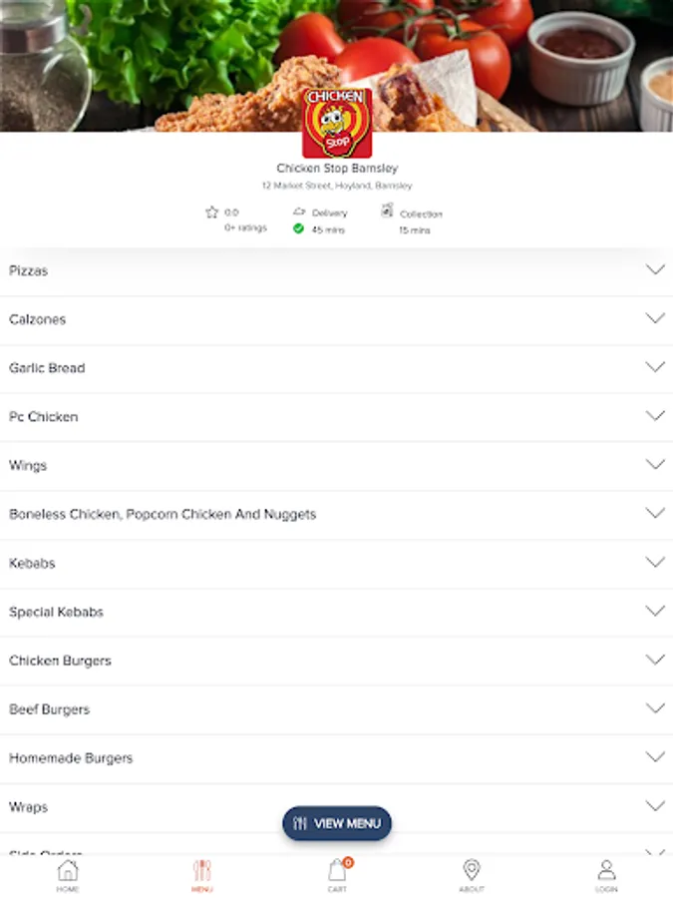Expand Chicken Burgers list
Viewport: 673px width, 898px height.
[337, 661]
